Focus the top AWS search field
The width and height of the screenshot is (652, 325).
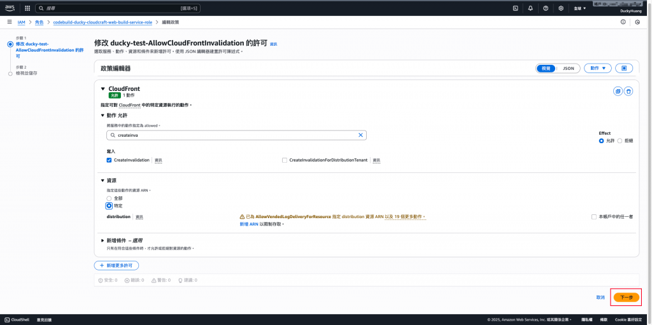(x=118, y=8)
